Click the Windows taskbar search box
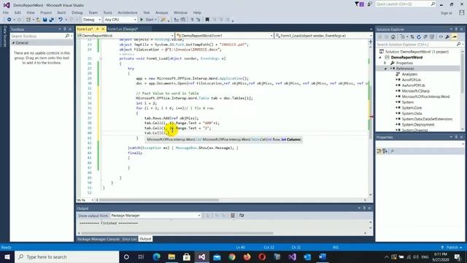 [67, 256]
